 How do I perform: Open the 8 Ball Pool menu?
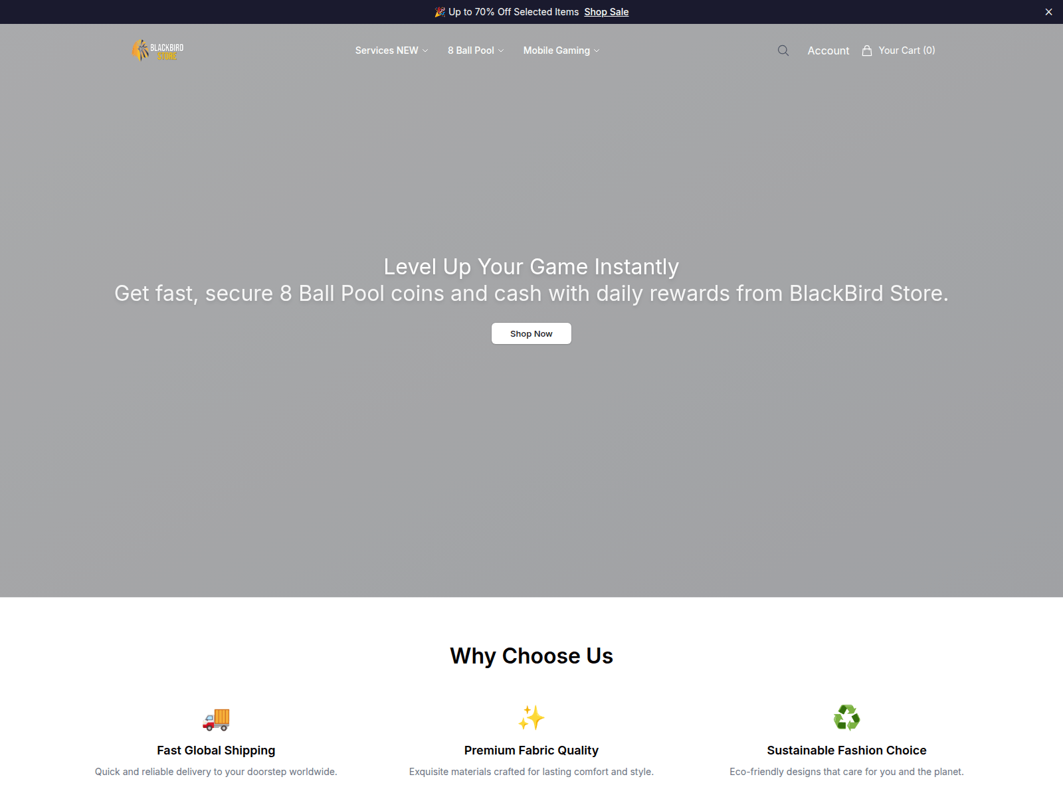471,50
